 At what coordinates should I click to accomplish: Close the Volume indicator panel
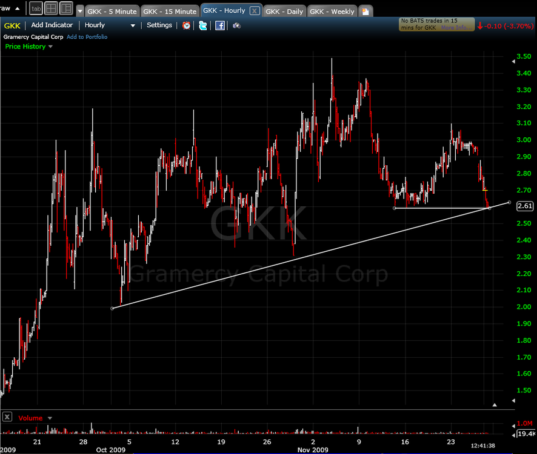[x=7, y=416]
